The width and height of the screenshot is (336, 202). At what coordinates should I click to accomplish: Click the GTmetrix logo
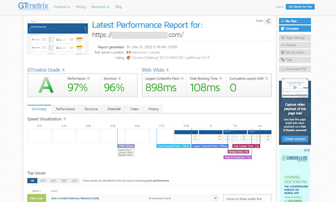(33, 6)
